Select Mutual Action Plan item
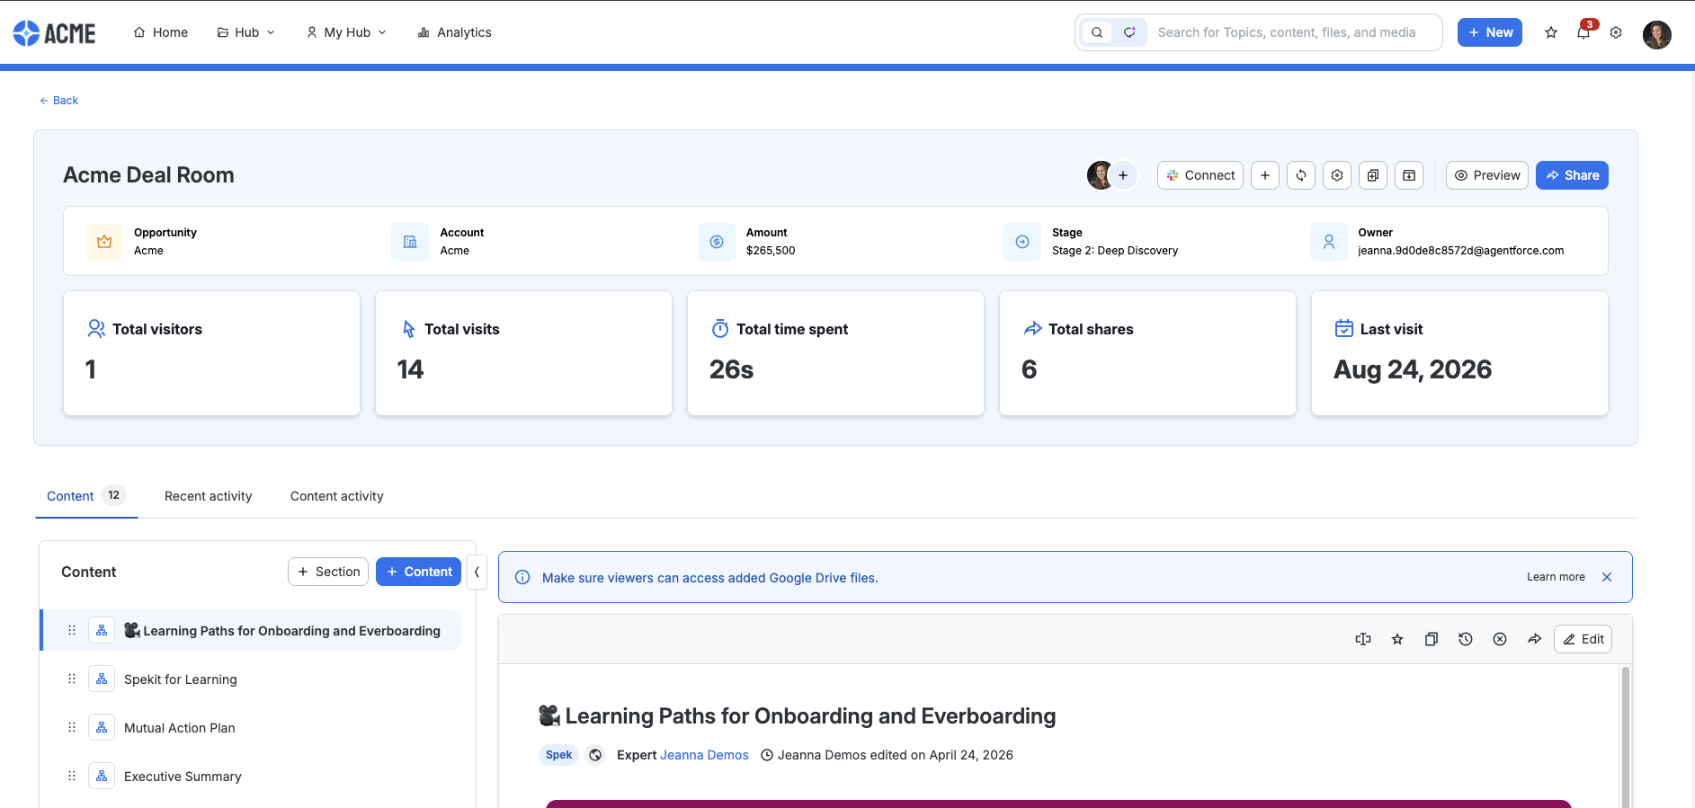Viewport: 1695px width, 808px height. (x=251, y=728)
